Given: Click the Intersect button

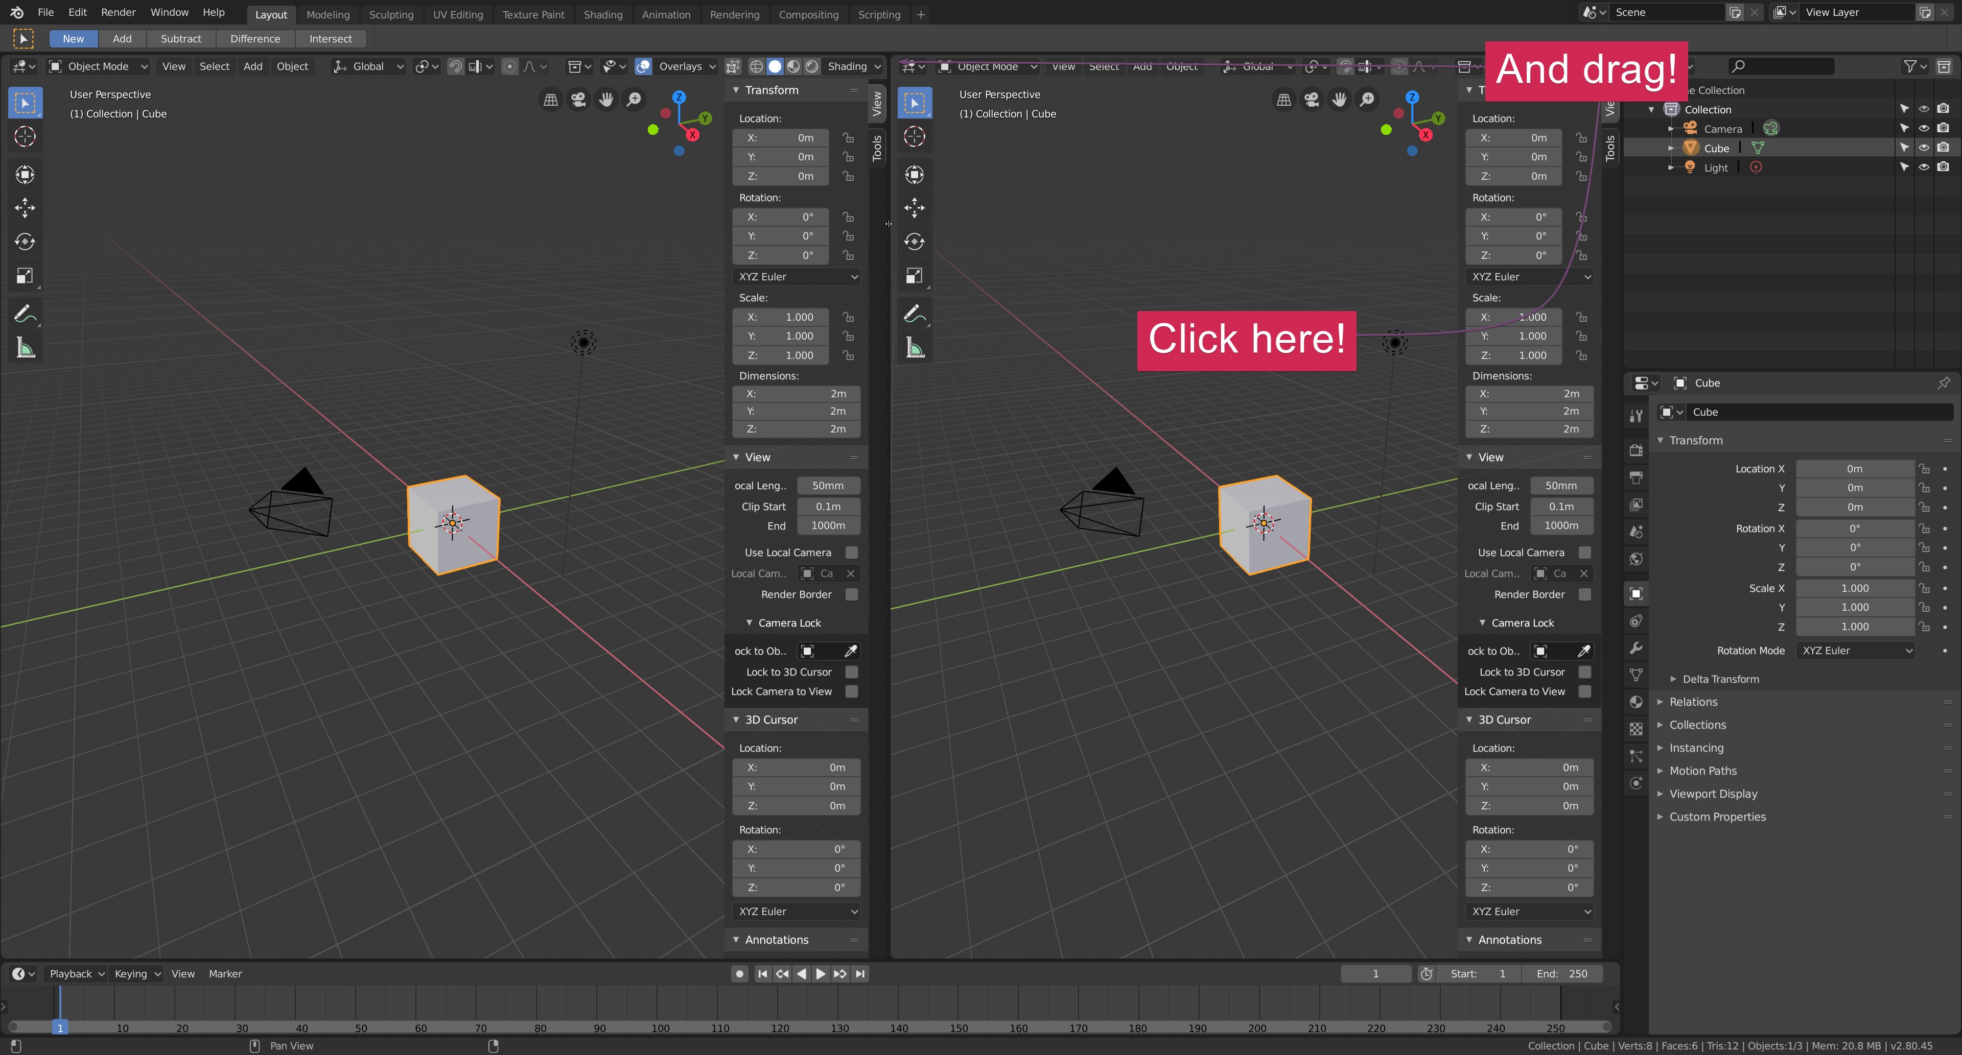Looking at the screenshot, I should (x=331, y=39).
